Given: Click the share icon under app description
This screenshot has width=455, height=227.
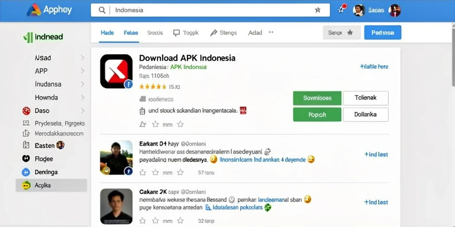Looking at the screenshot, I should coord(143,124).
